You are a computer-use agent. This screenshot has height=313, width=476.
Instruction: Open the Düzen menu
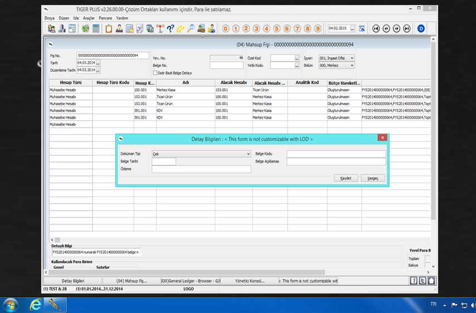click(x=64, y=18)
